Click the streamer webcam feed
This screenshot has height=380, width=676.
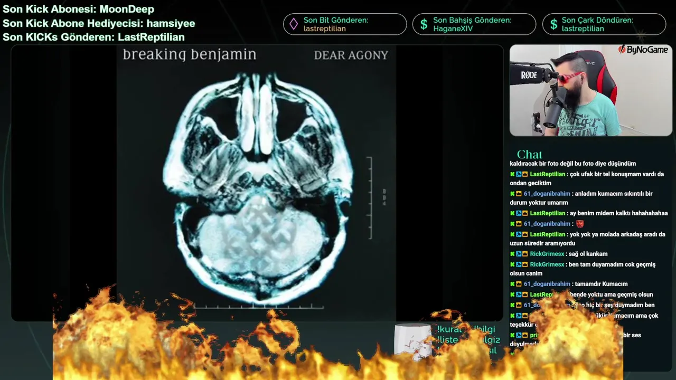(591, 90)
